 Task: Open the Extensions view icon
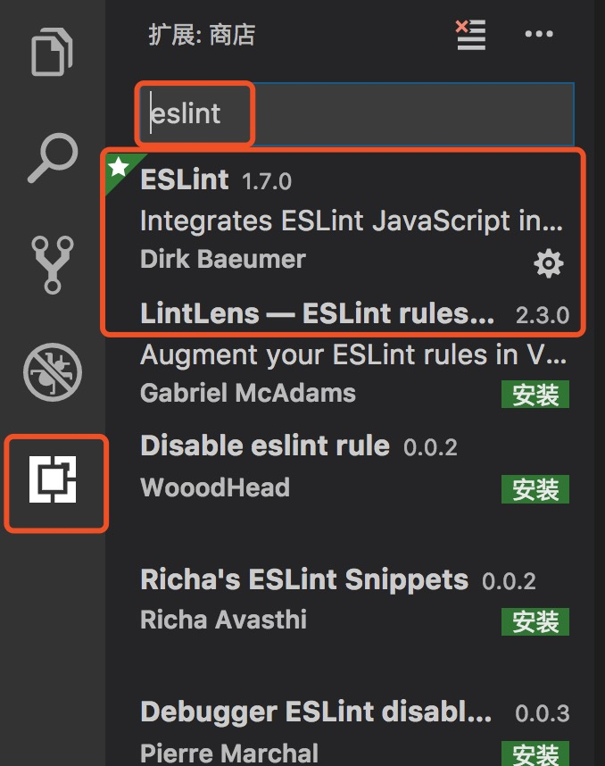pyautogui.click(x=55, y=482)
